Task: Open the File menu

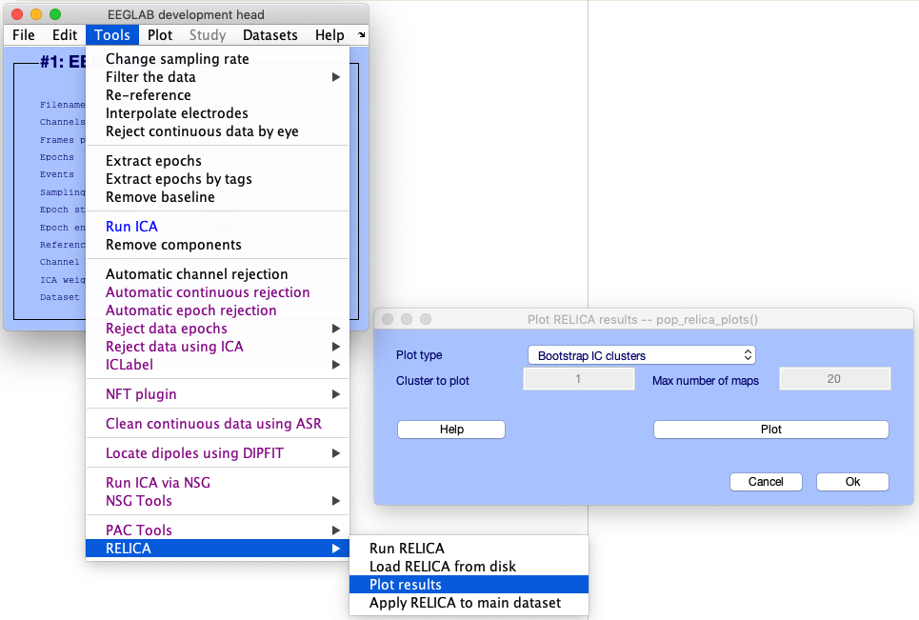Action: pos(24,35)
